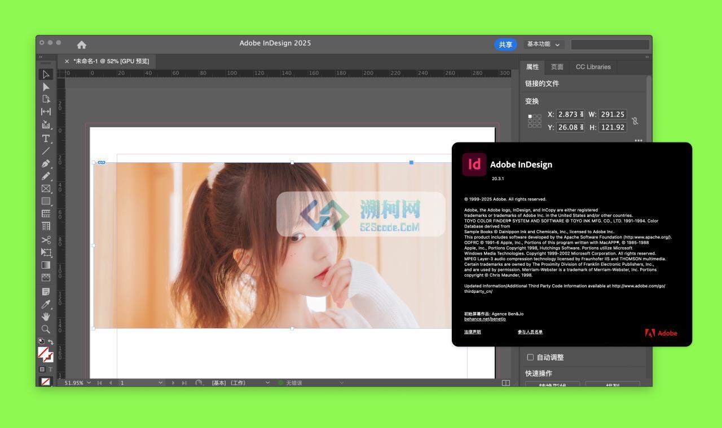
Task: Swap fill and stroke arrow icon
Action: pyautogui.click(x=51, y=342)
